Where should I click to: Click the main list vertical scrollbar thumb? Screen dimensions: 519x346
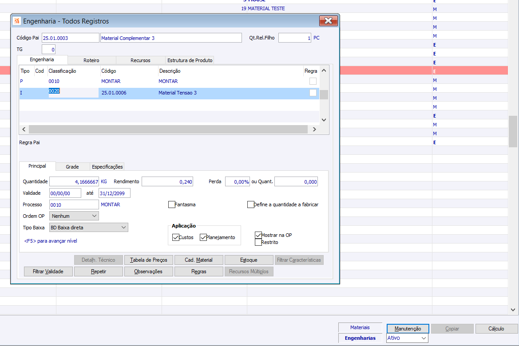click(513, 131)
